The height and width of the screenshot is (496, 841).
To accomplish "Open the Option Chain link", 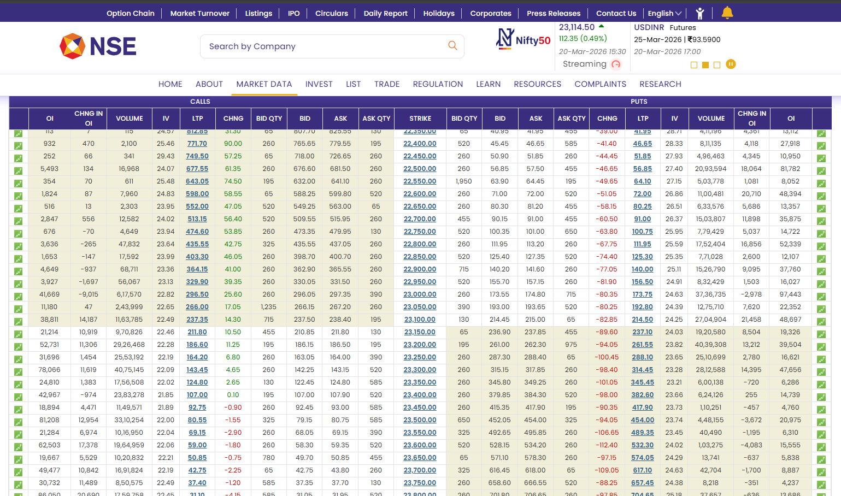I will click(130, 13).
